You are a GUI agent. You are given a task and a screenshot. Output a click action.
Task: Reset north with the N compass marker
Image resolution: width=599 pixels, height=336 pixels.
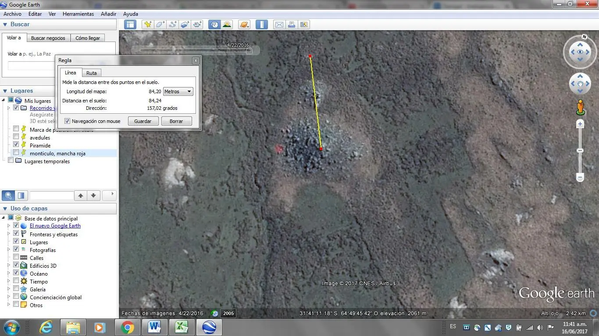tap(585, 37)
